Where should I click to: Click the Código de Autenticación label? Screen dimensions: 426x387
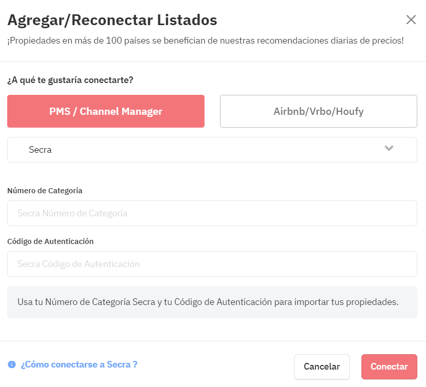50,241
